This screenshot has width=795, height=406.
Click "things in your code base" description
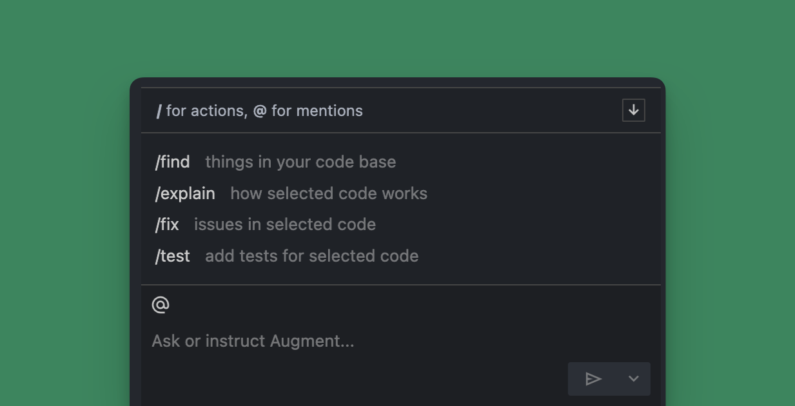tap(300, 162)
